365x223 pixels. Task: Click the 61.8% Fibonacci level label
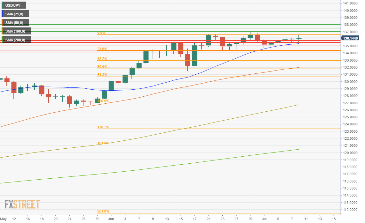(x=102, y=75)
